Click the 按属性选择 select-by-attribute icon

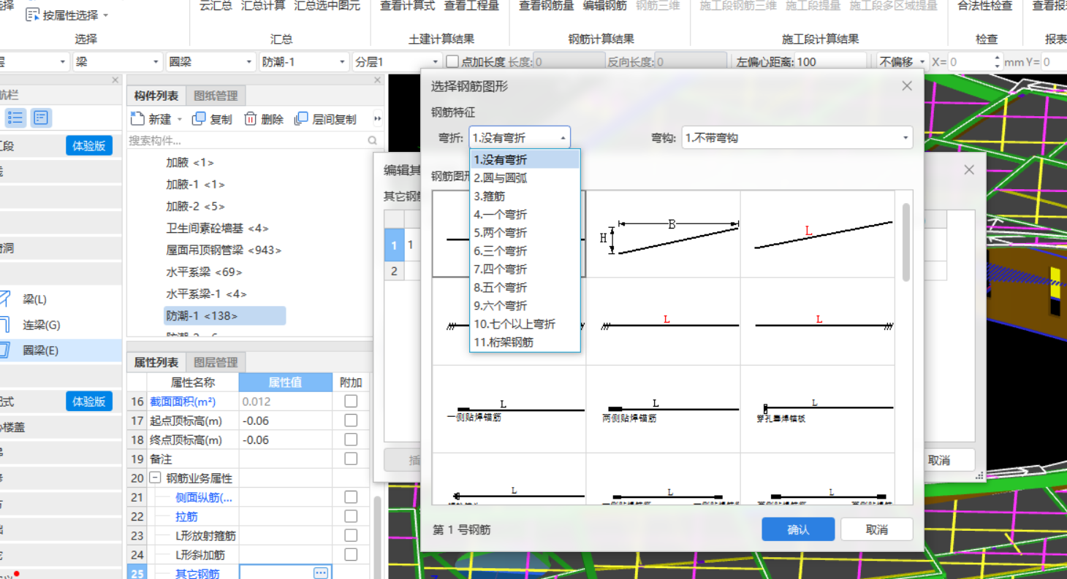[x=33, y=15]
